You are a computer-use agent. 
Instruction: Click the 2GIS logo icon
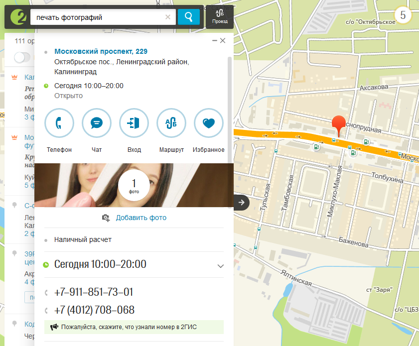point(16,17)
